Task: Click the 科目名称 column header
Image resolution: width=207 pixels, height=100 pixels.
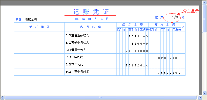Action: (x=90, y=27)
